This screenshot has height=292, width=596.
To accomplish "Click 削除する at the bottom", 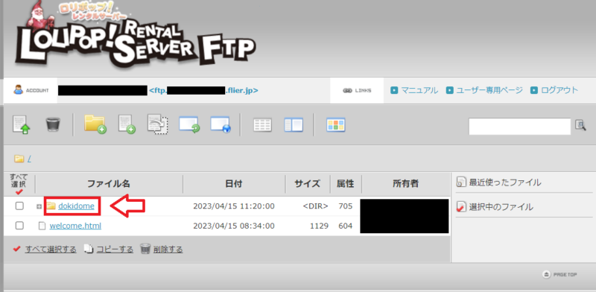I will 168,250.
